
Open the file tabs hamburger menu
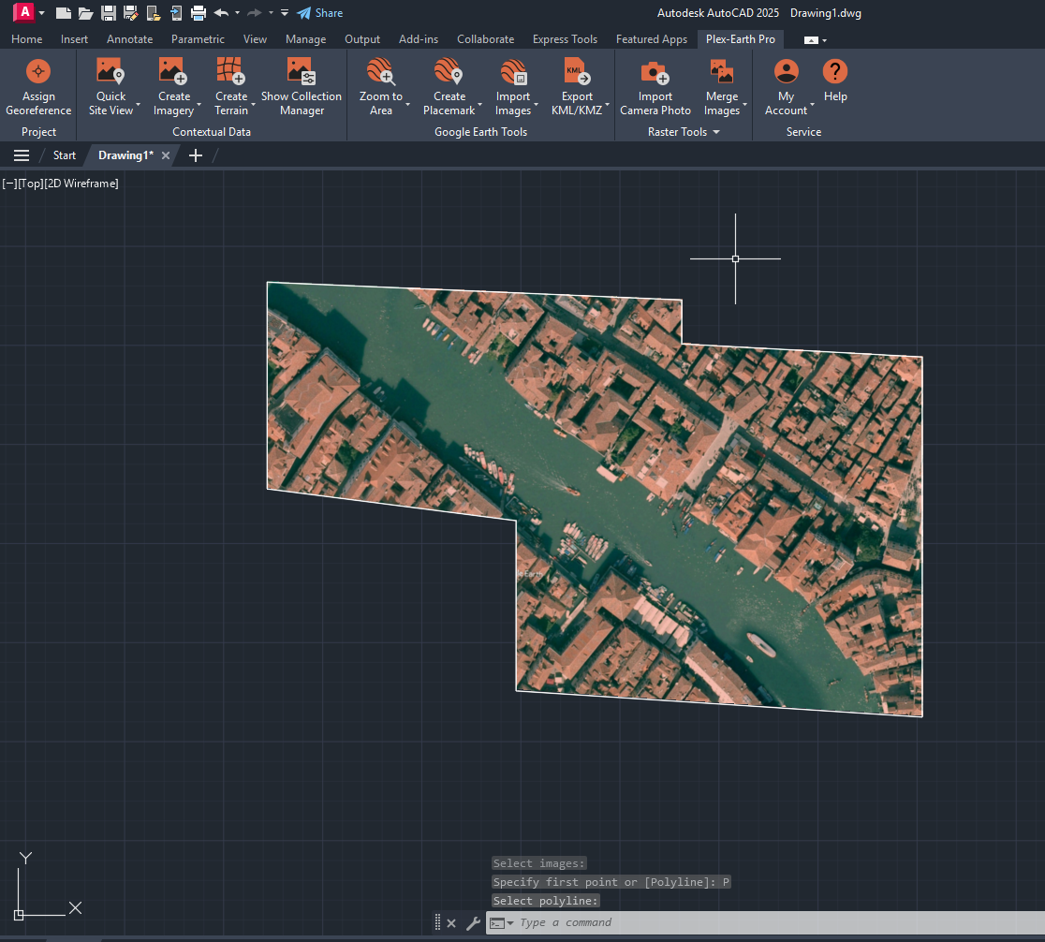(22, 155)
